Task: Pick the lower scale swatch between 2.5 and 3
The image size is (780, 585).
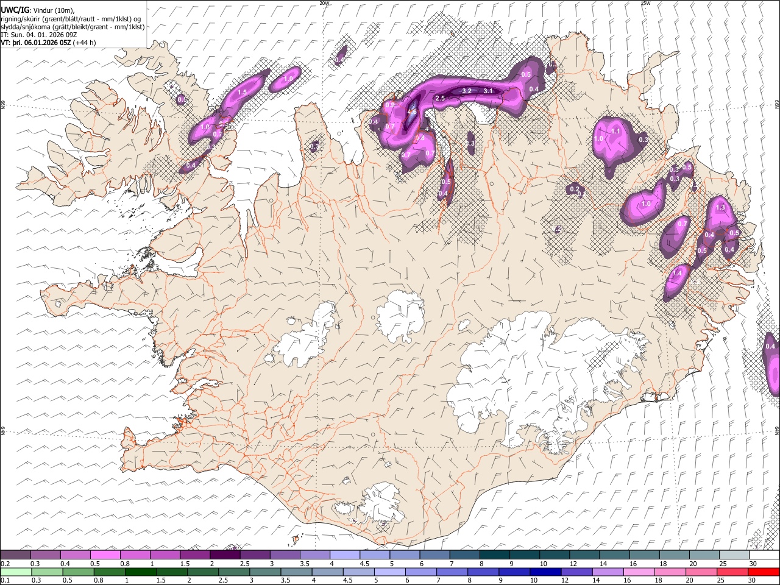Action: pos(233,572)
